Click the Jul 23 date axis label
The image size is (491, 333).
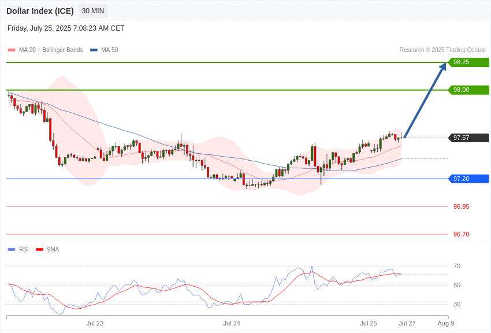click(95, 324)
